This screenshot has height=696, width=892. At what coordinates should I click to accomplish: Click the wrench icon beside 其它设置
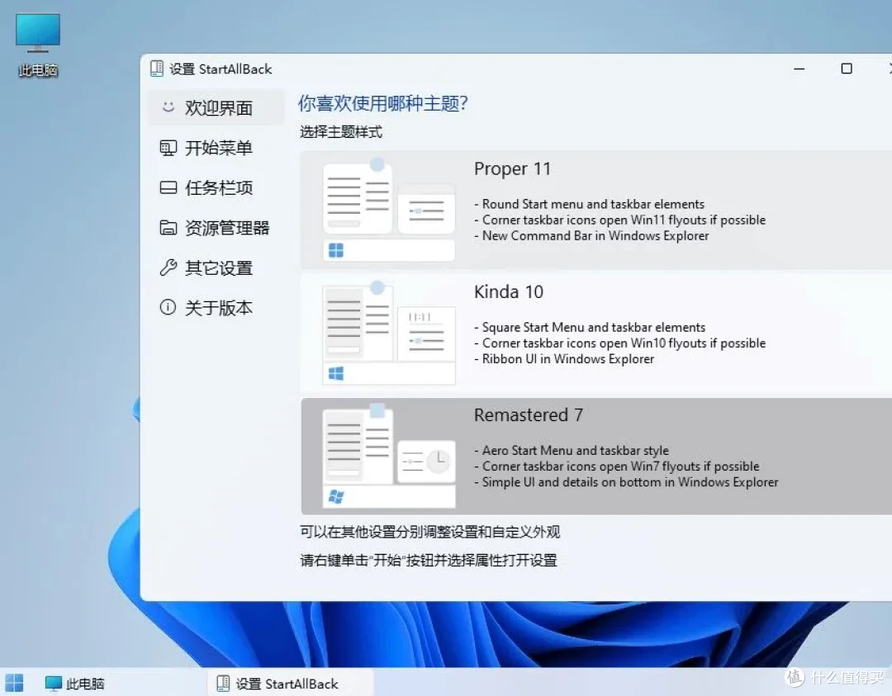pyautogui.click(x=168, y=268)
